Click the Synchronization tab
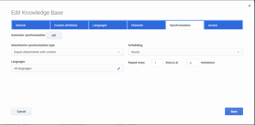 (x=185, y=25)
